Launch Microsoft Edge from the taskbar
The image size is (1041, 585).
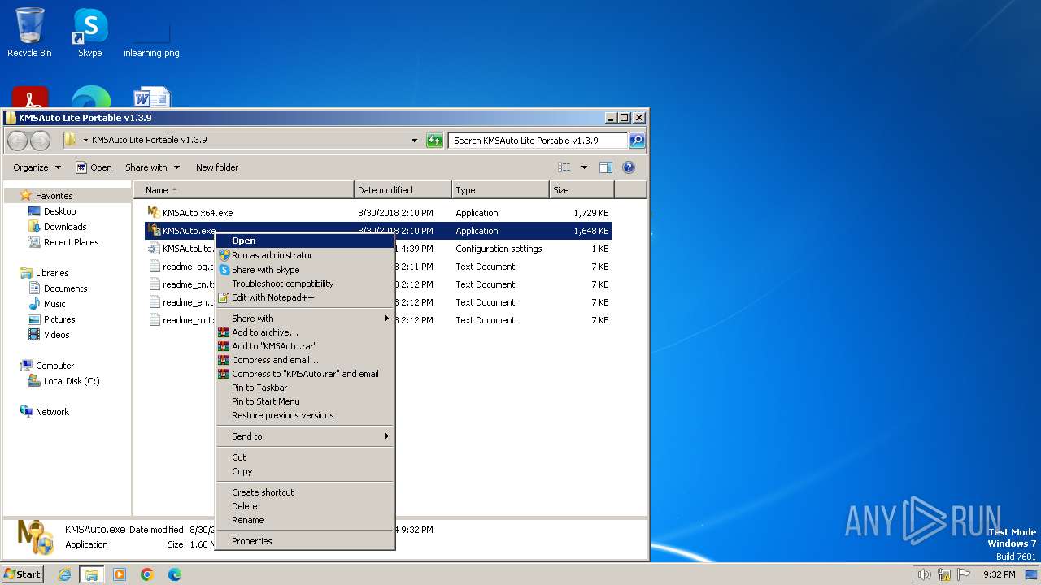tap(174, 574)
